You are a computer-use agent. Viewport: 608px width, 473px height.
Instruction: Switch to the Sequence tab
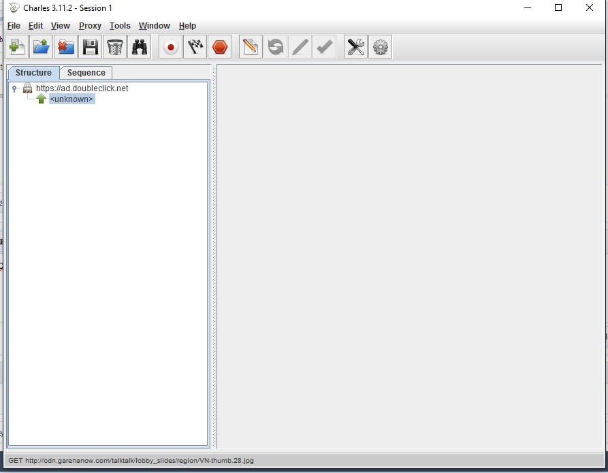[86, 73]
